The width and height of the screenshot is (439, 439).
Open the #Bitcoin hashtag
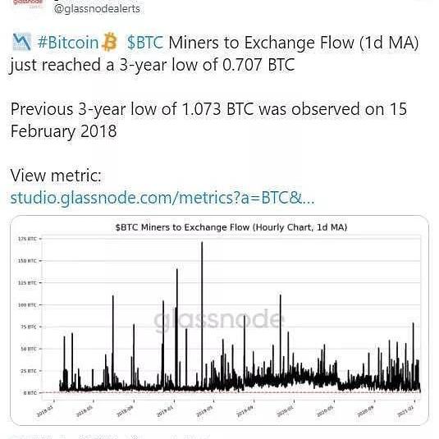pyautogui.click(x=68, y=43)
